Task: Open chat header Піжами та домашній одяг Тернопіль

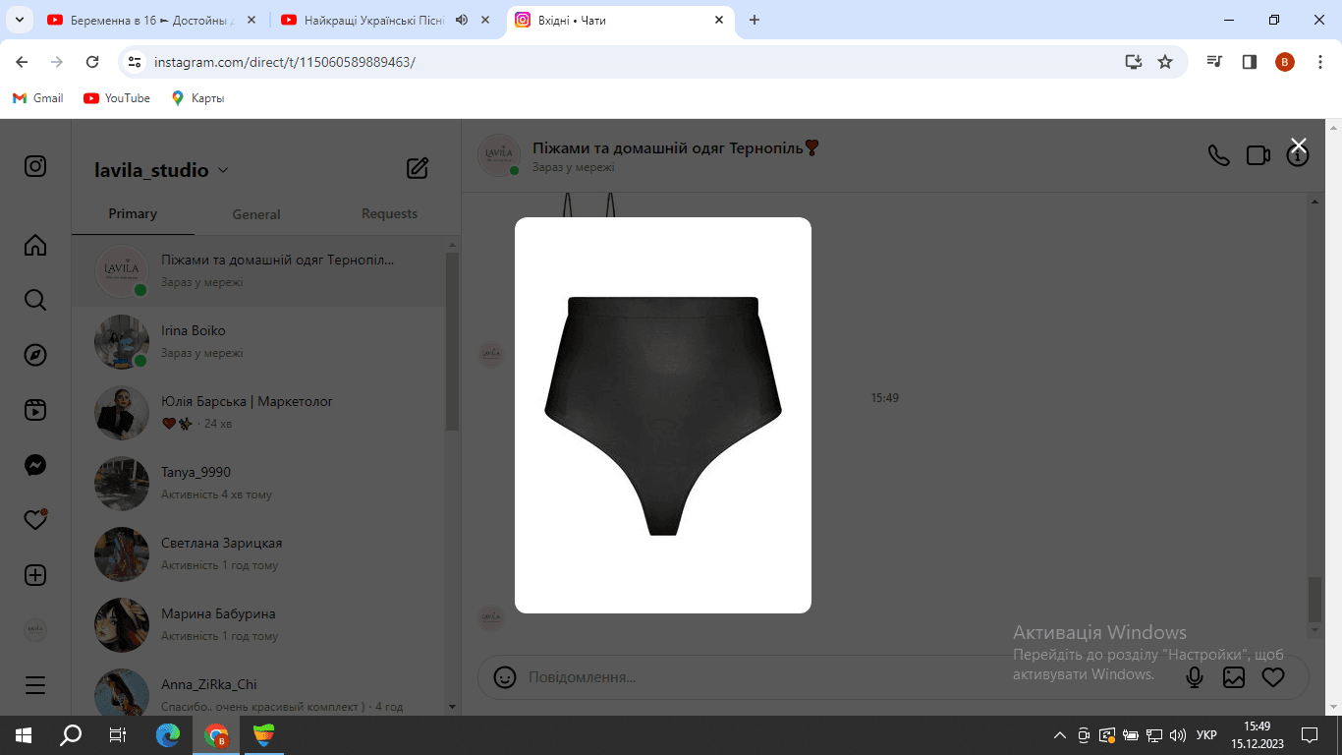Action: click(676, 148)
